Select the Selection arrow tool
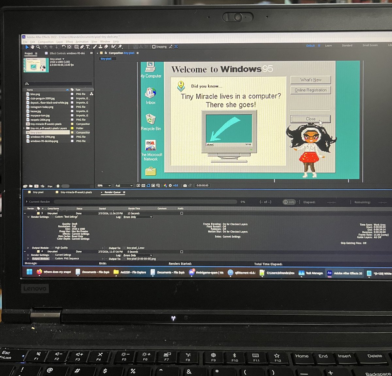This screenshot has height=376, width=392. 27,47
